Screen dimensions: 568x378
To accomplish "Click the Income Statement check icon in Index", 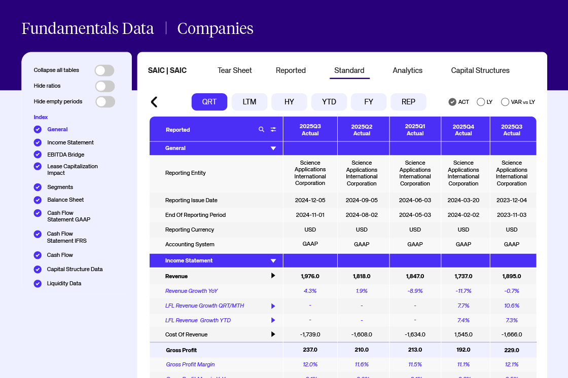I will click(38, 143).
